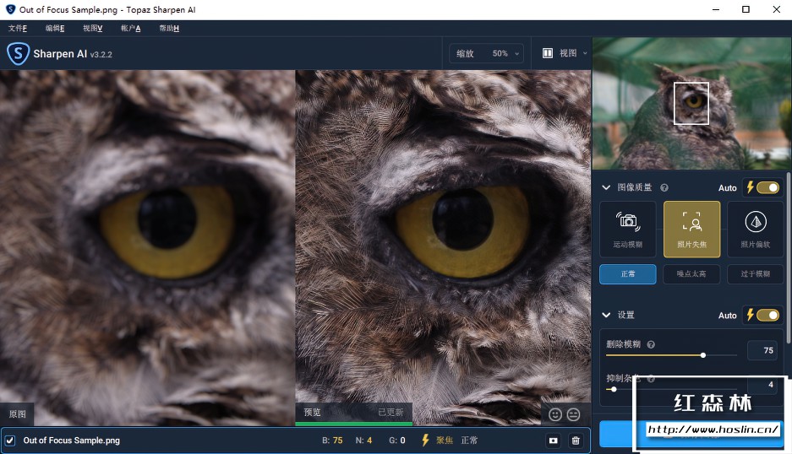Click the 过于模糊 button

755,274
